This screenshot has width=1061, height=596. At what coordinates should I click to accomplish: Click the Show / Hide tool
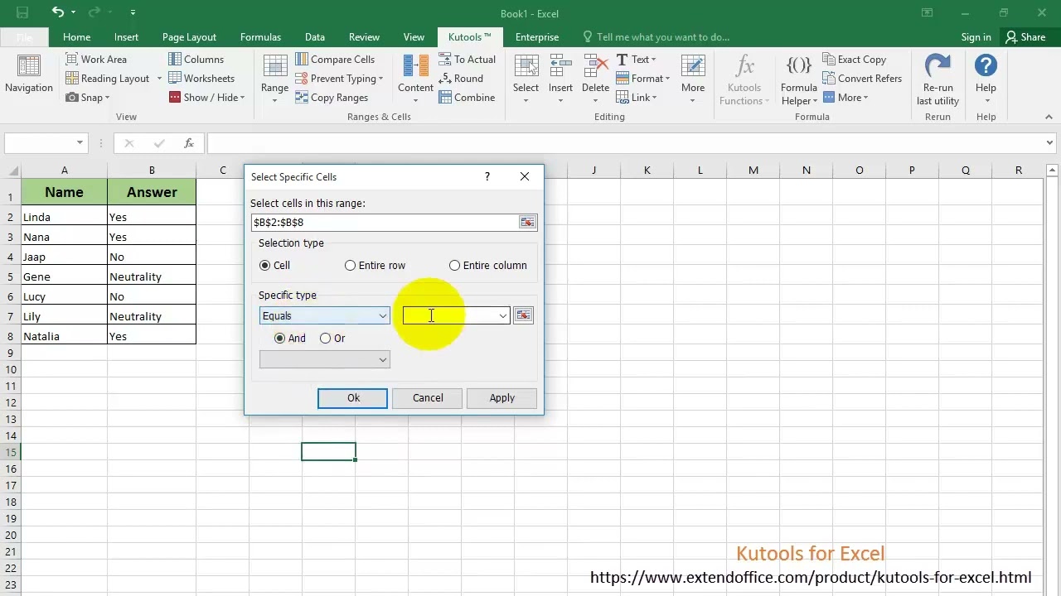[206, 98]
